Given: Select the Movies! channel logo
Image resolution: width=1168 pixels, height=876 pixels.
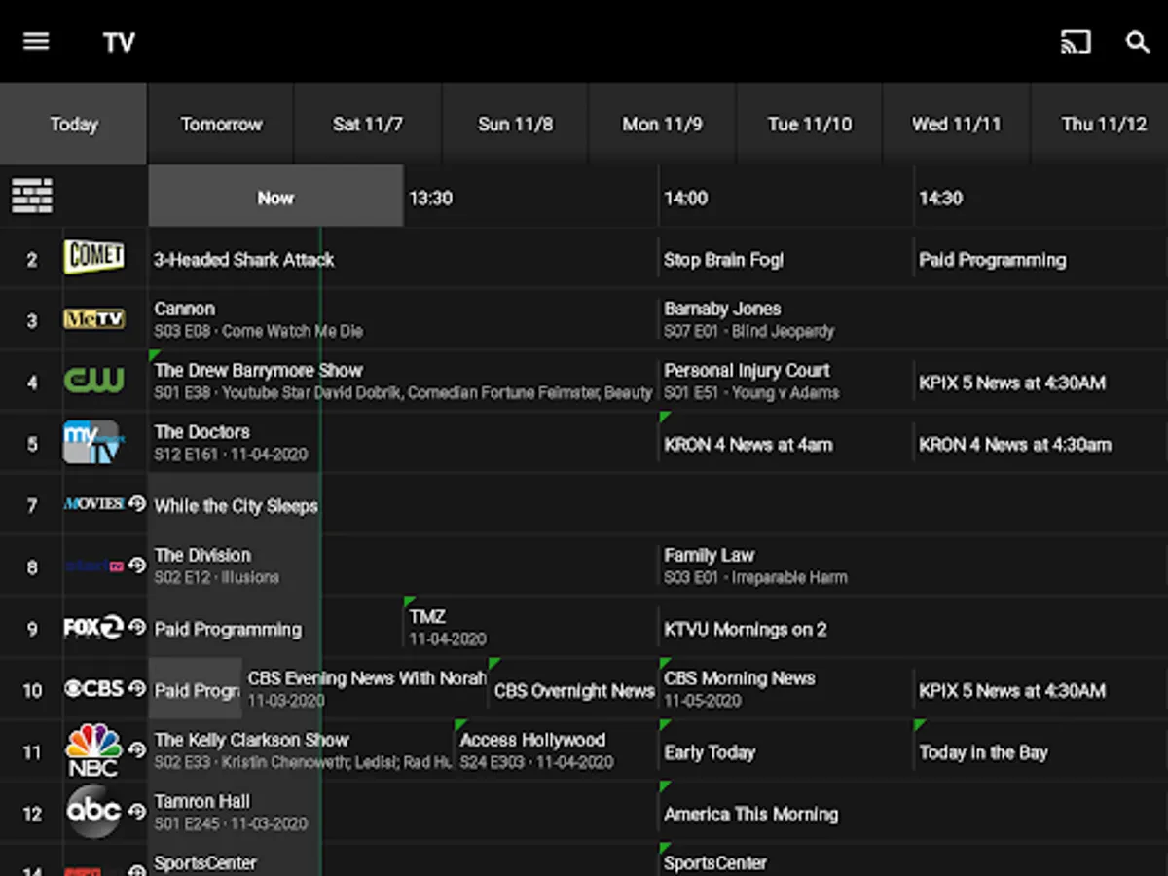Looking at the screenshot, I should click(x=94, y=503).
